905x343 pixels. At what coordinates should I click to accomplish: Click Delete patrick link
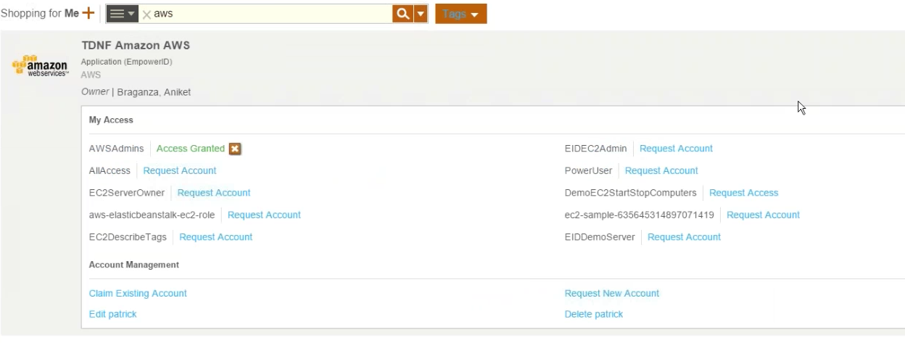point(594,314)
